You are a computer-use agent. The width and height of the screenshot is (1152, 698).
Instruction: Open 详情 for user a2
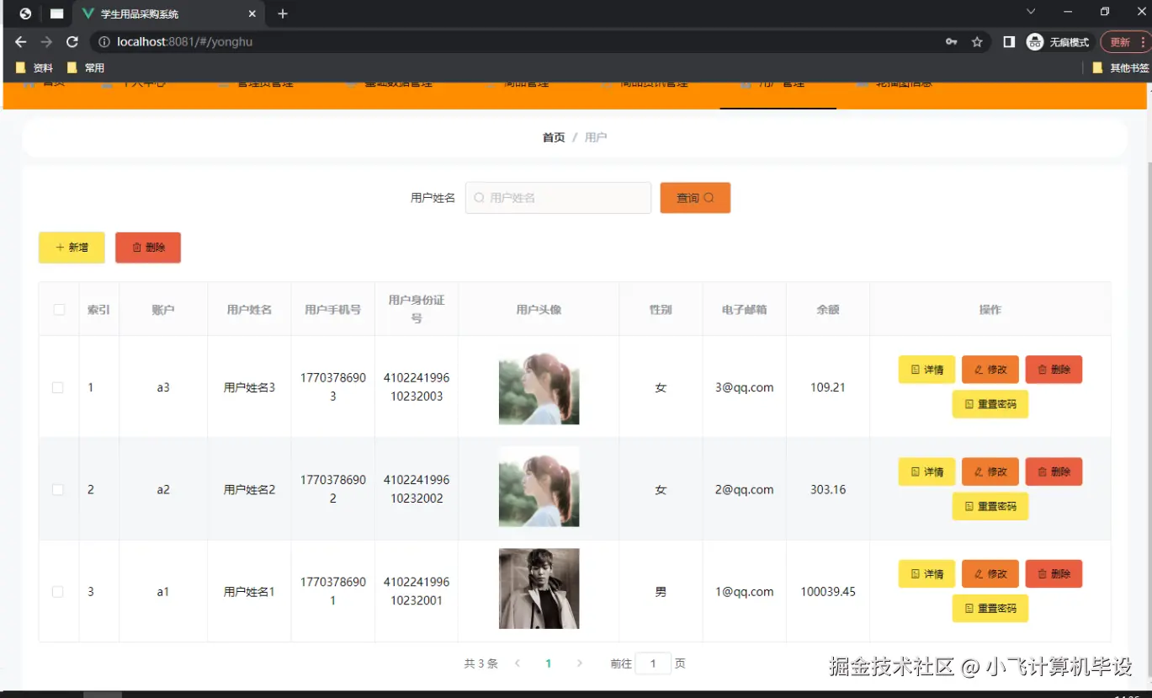(x=926, y=472)
